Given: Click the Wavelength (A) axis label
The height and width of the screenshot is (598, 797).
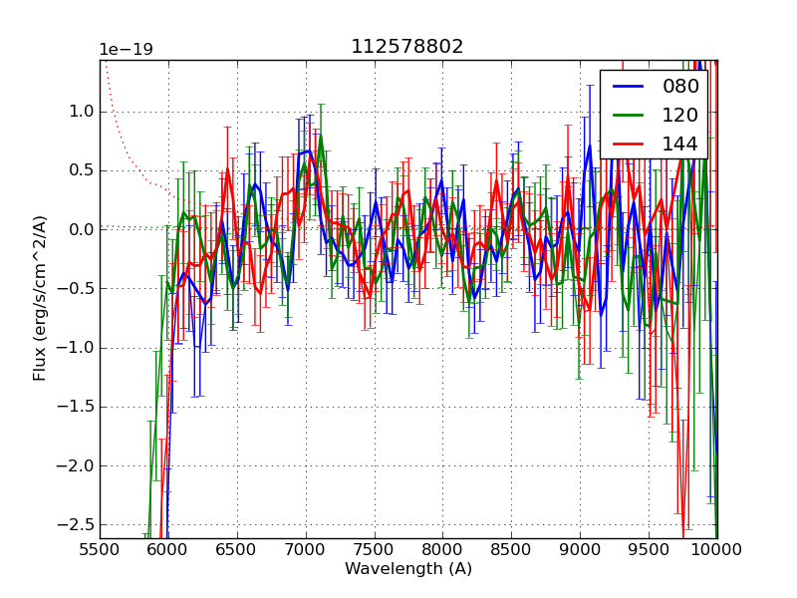Looking at the screenshot, I should pos(408,569).
